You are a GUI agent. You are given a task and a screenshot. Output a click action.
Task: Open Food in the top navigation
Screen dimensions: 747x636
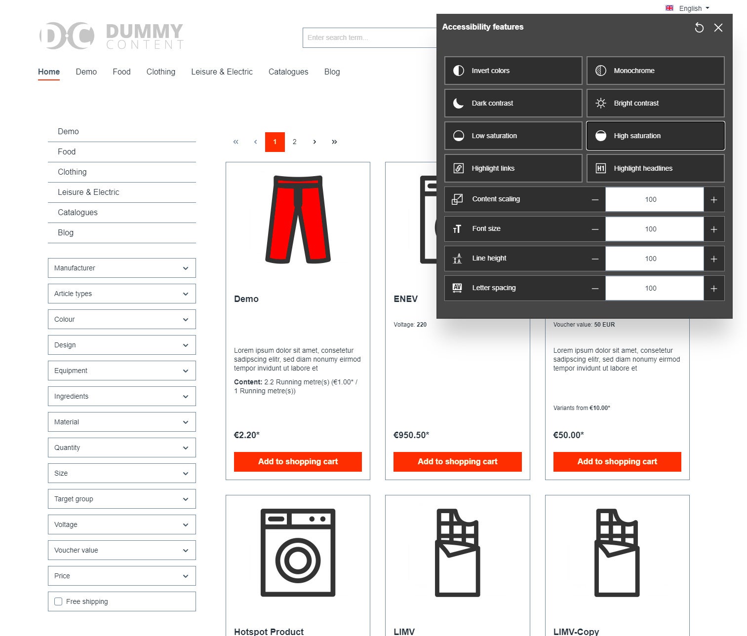121,72
